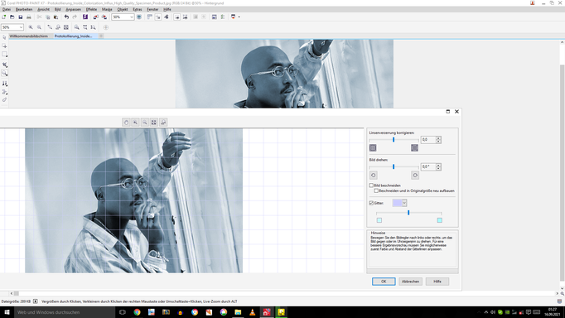Open the Ansicht menu
Image resolution: width=565 pixels, height=318 pixels.
coord(44,9)
